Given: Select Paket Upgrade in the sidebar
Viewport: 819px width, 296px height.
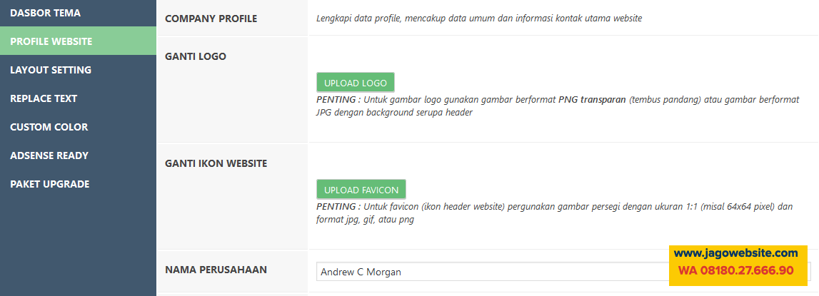Looking at the screenshot, I should pyautogui.click(x=49, y=184).
